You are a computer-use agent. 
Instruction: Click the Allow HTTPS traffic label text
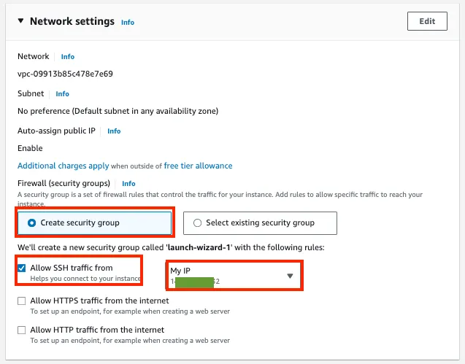point(99,301)
